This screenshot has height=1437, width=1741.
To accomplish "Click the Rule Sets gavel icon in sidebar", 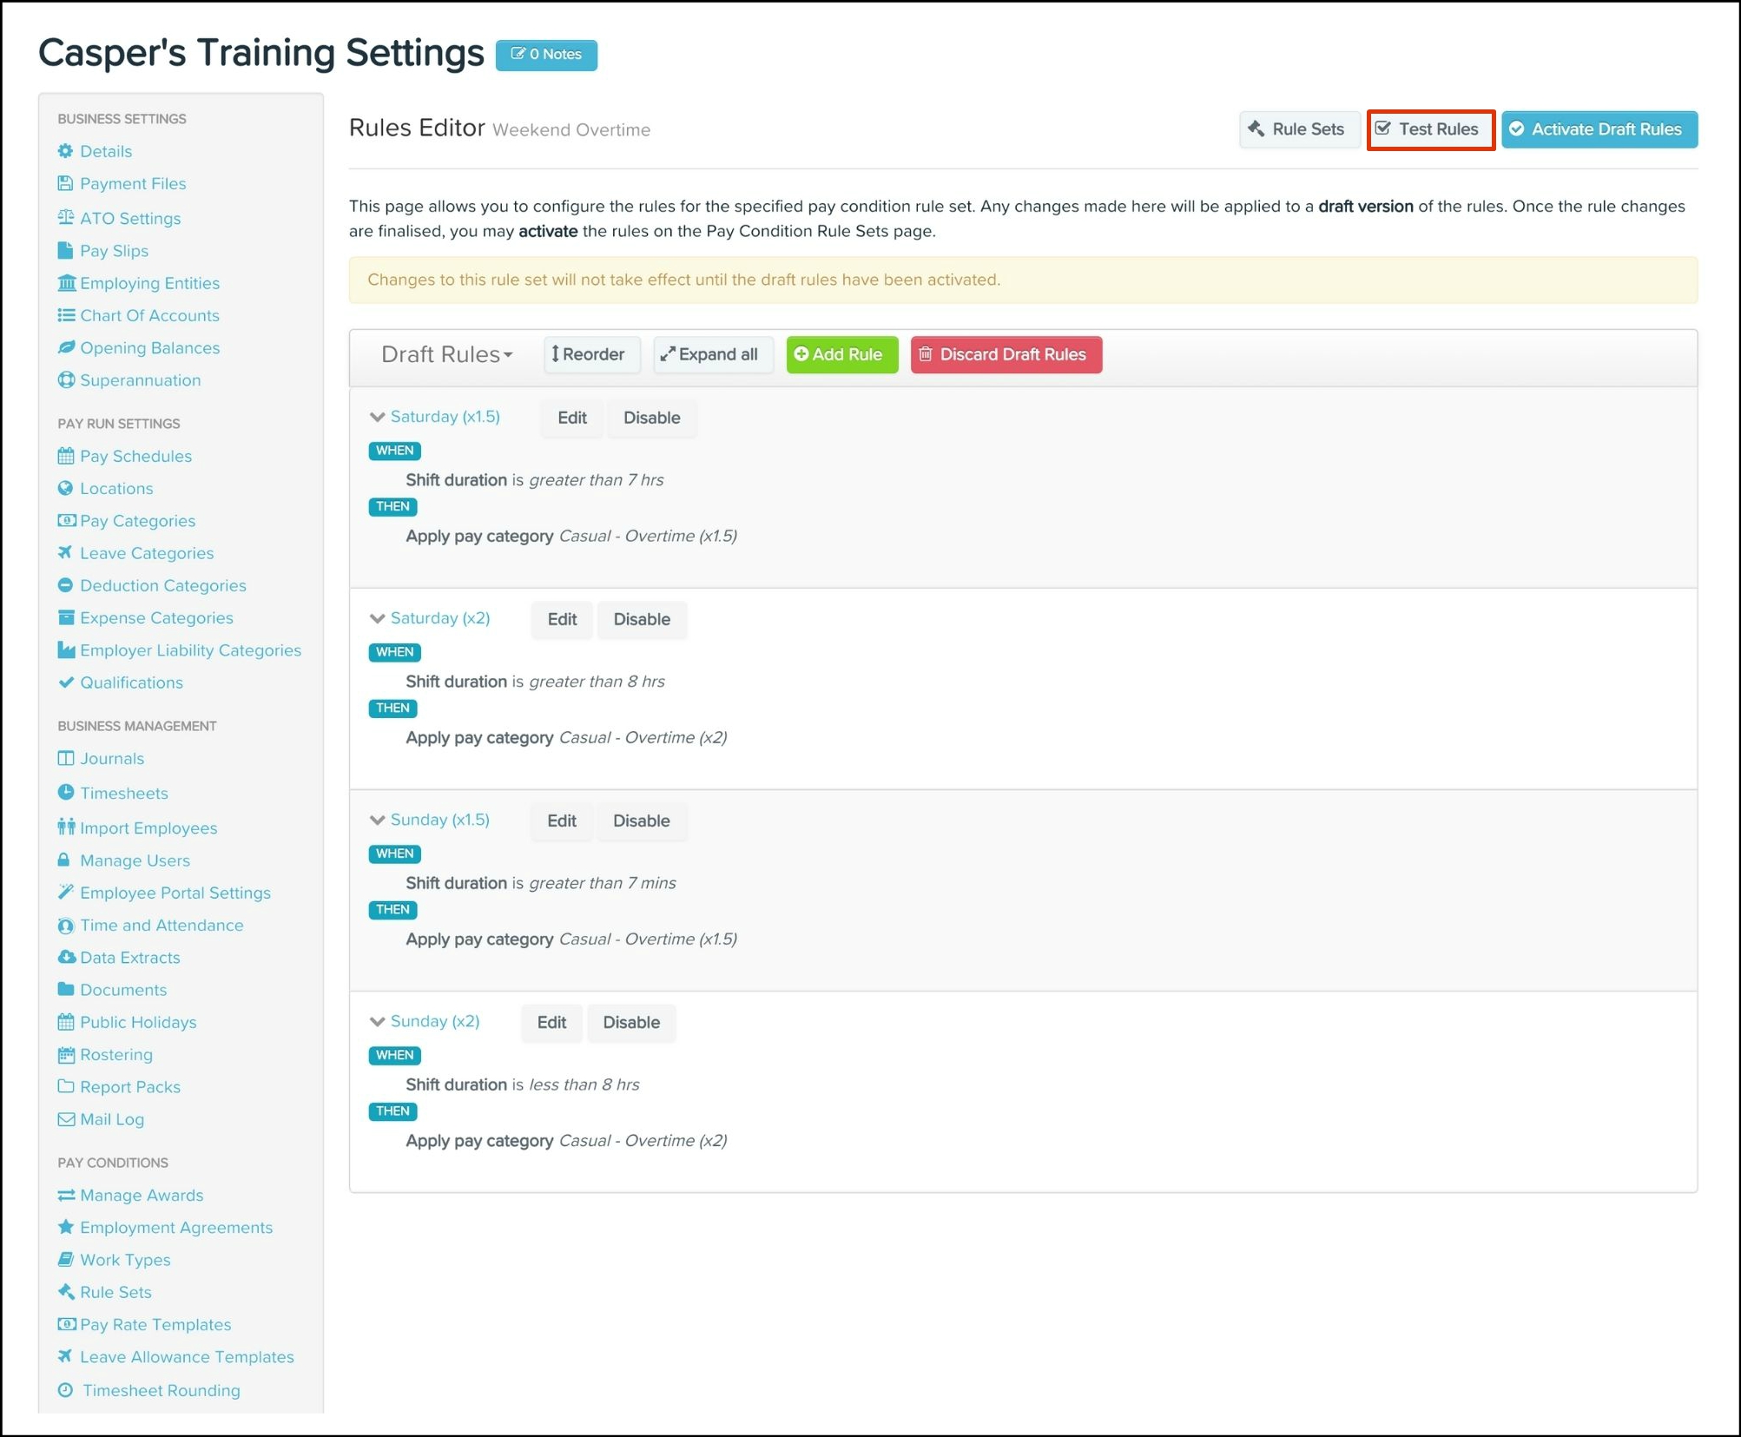I will pos(66,1292).
